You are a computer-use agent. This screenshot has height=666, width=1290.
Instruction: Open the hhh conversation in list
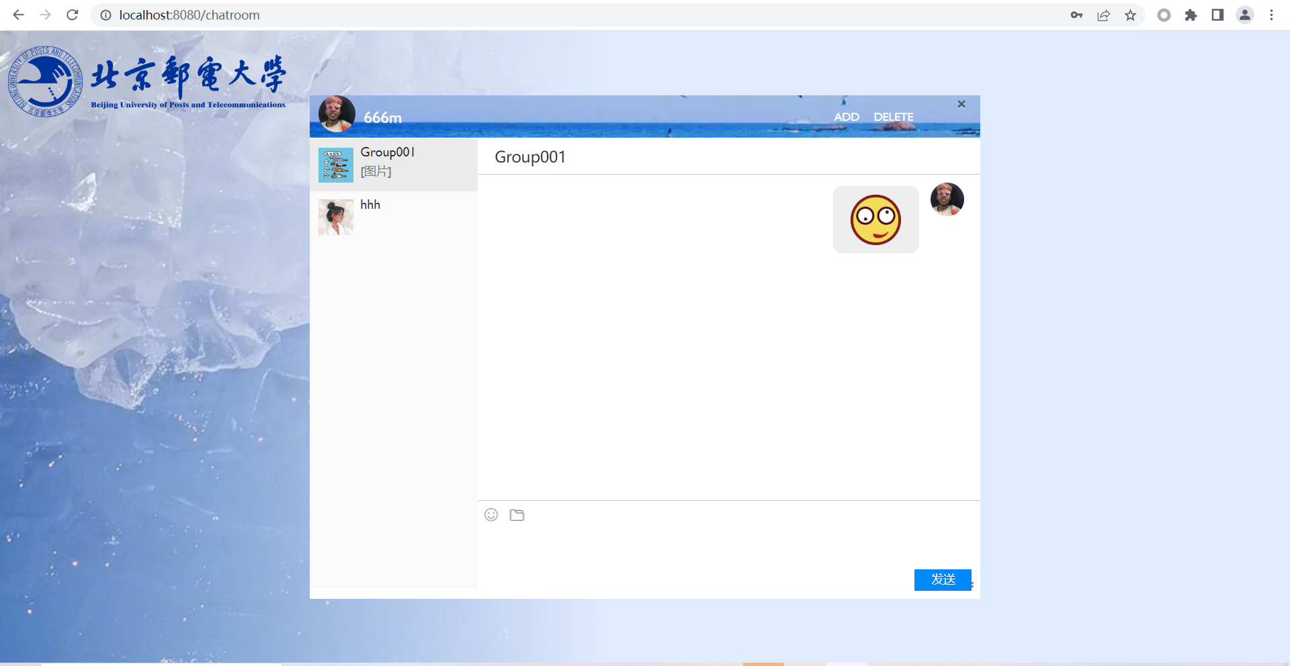(x=410, y=216)
